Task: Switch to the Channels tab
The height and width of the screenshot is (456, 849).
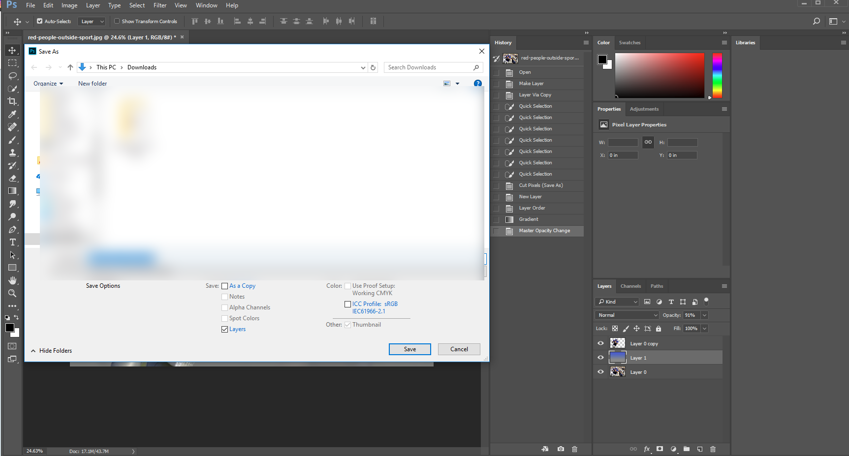Action: point(630,286)
